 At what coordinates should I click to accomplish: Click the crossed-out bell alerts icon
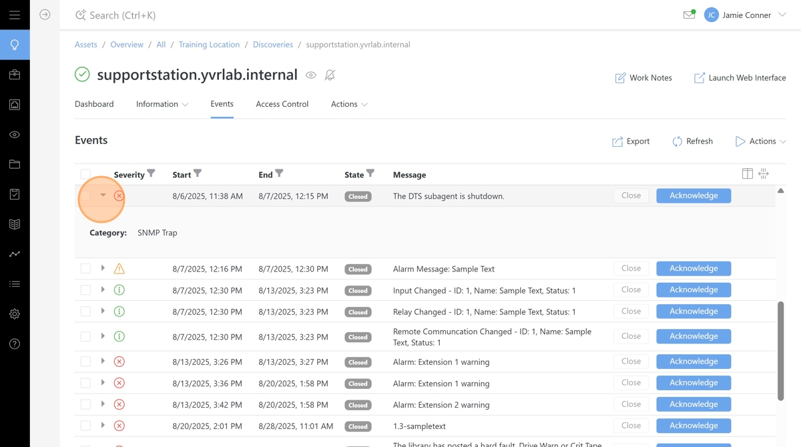[330, 75]
